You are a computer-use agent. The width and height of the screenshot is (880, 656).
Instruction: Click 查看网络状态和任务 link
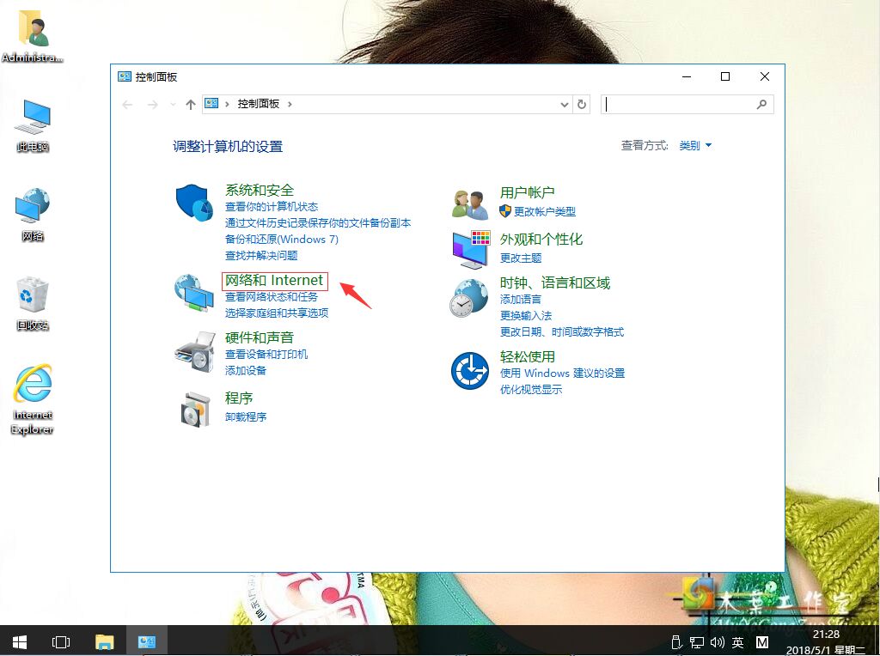(272, 296)
